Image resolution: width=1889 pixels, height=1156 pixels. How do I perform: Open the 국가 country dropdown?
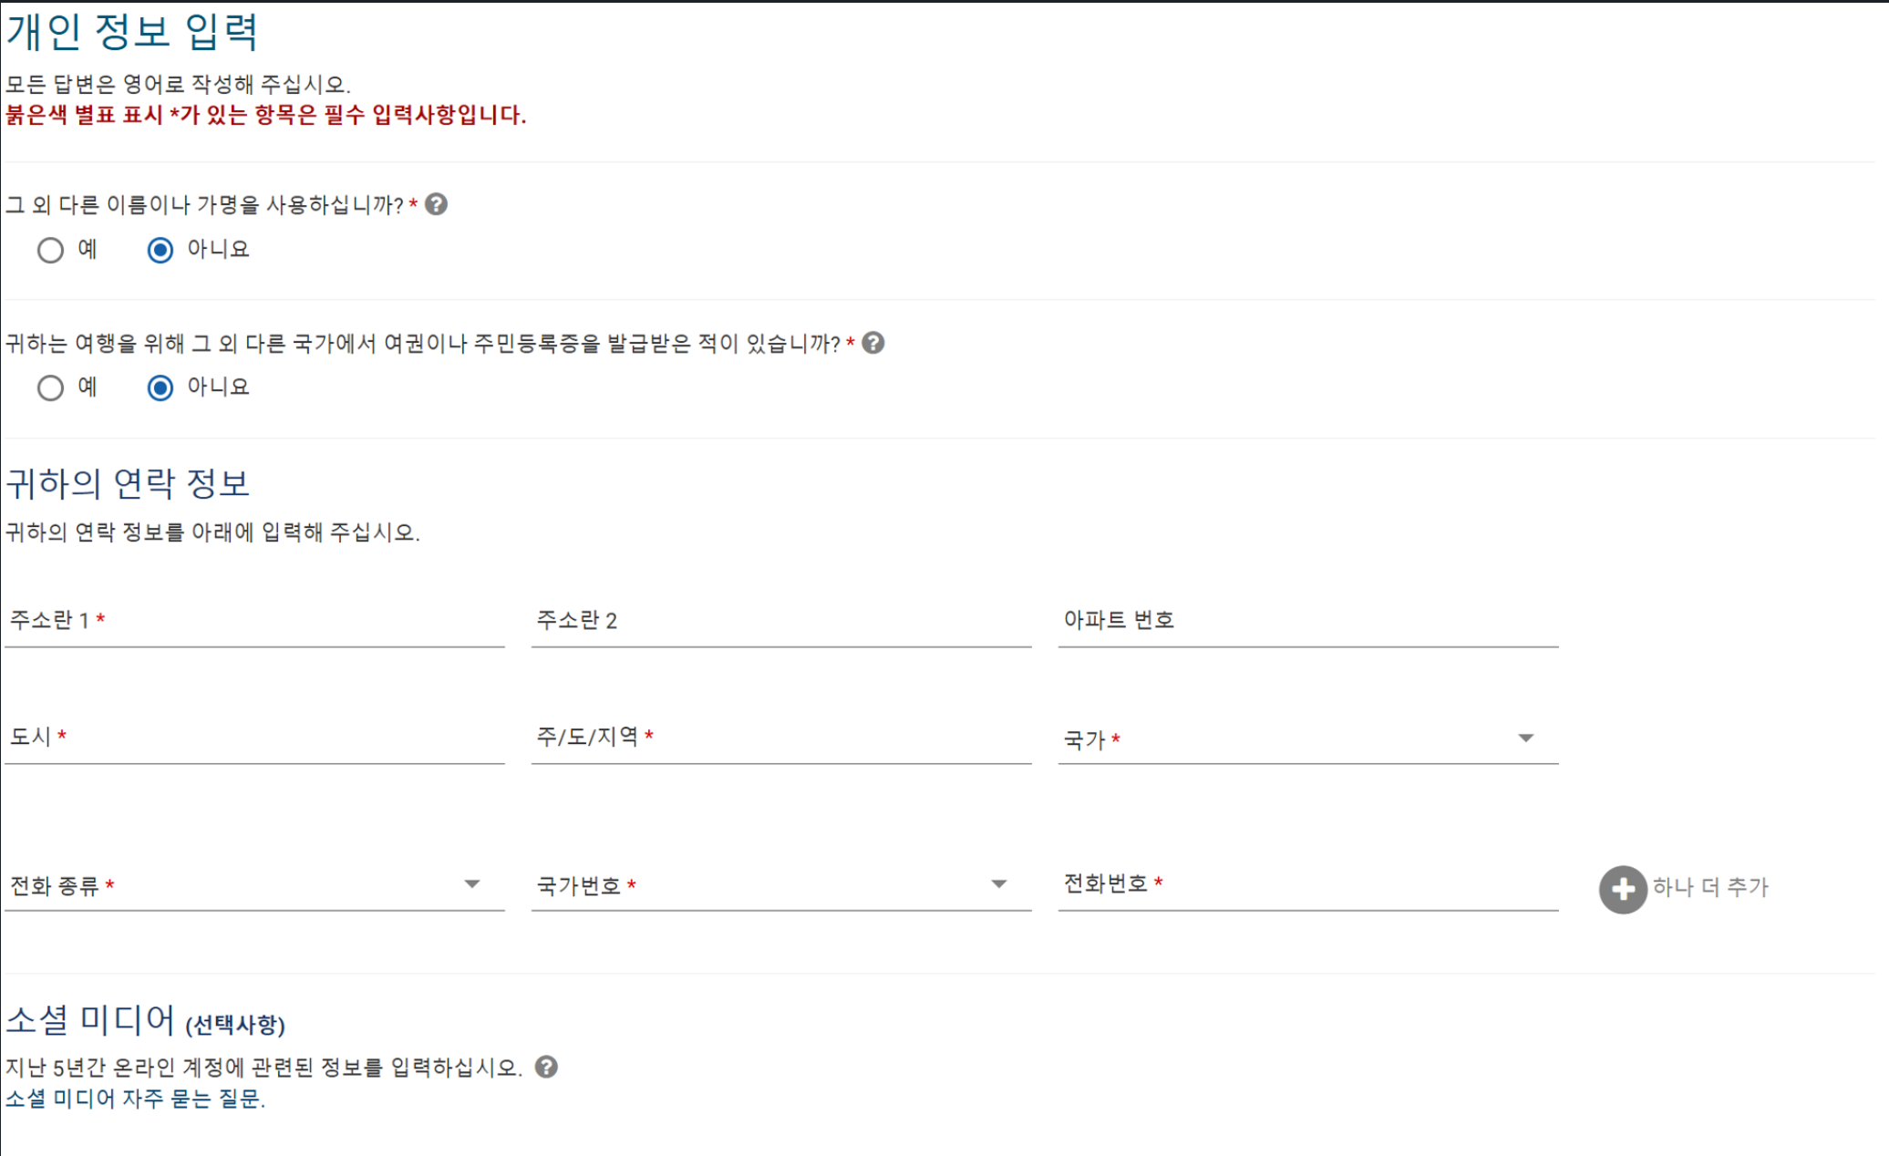1525,738
